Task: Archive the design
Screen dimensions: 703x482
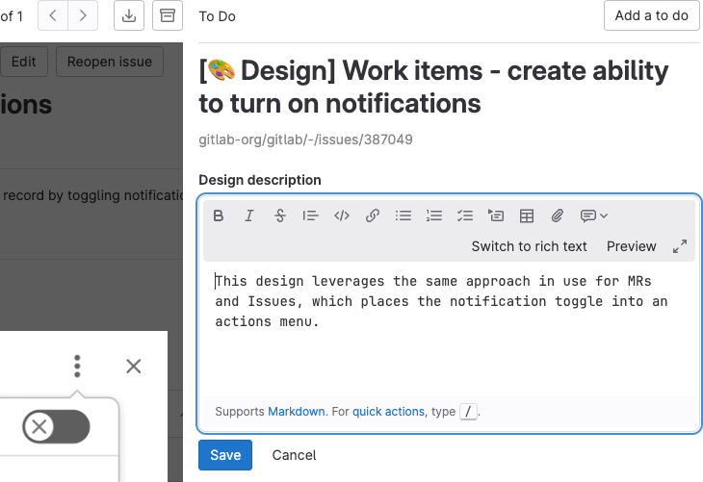Action: pos(168,15)
